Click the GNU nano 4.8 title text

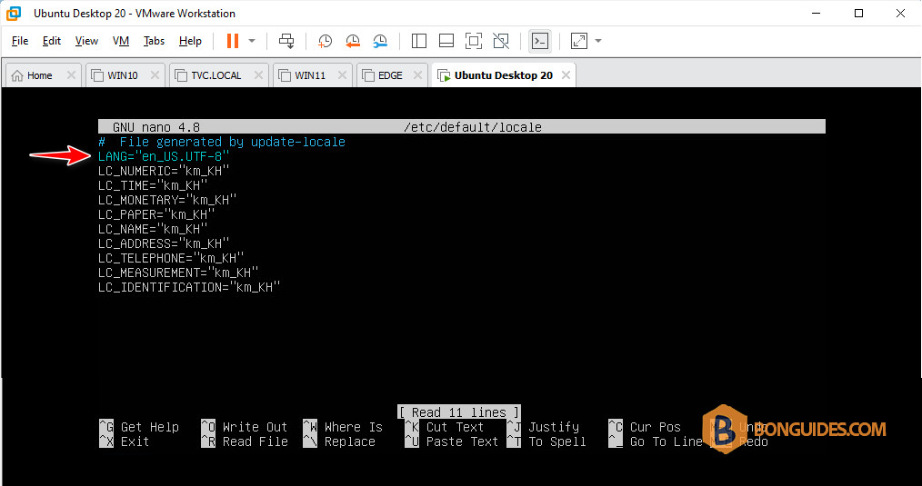[156, 127]
